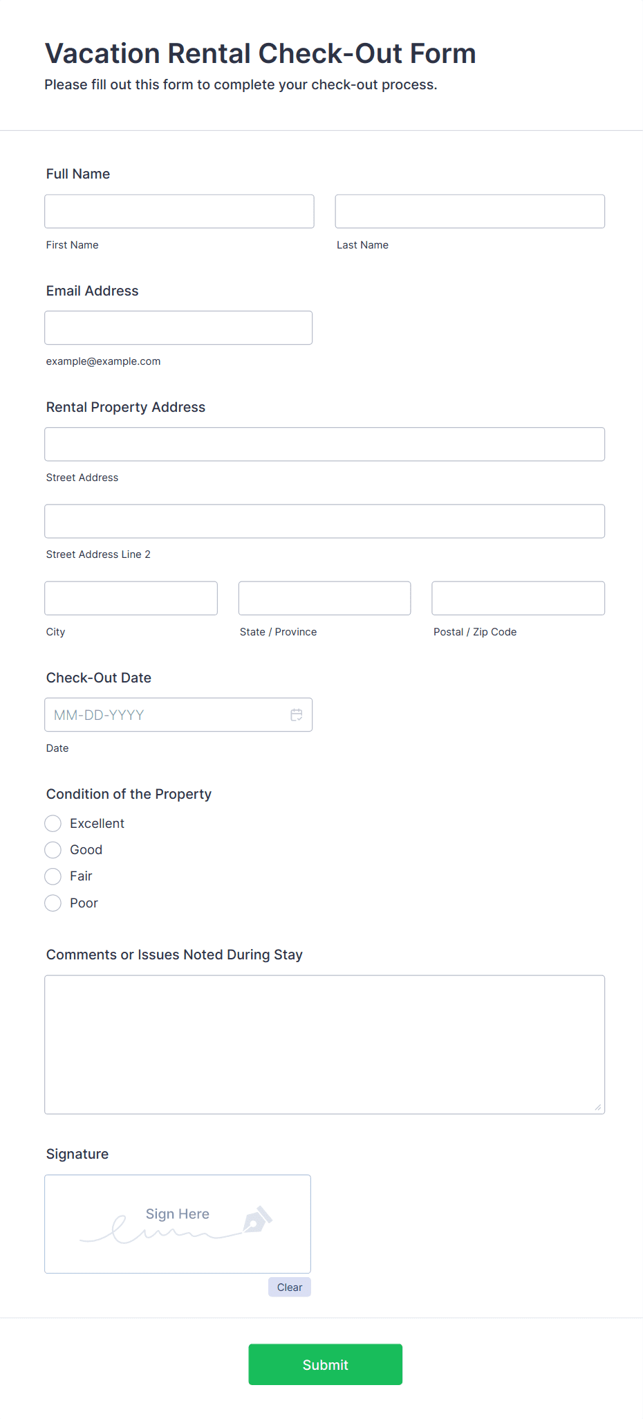This screenshot has width=643, height=1419.
Task: Open the calendar date picker icon
Action: click(x=297, y=715)
